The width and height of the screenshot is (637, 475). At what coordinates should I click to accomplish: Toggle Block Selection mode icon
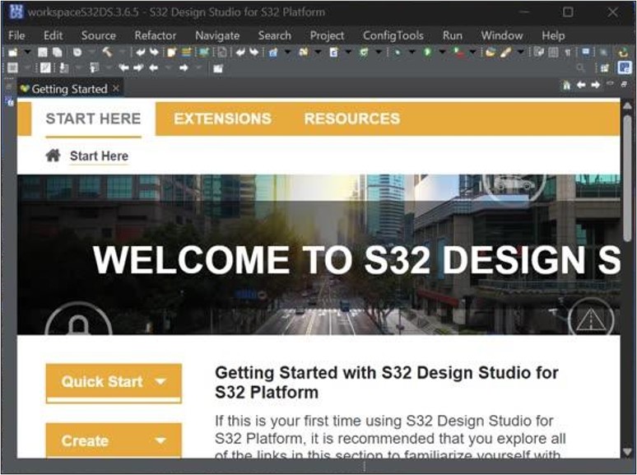[553, 52]
